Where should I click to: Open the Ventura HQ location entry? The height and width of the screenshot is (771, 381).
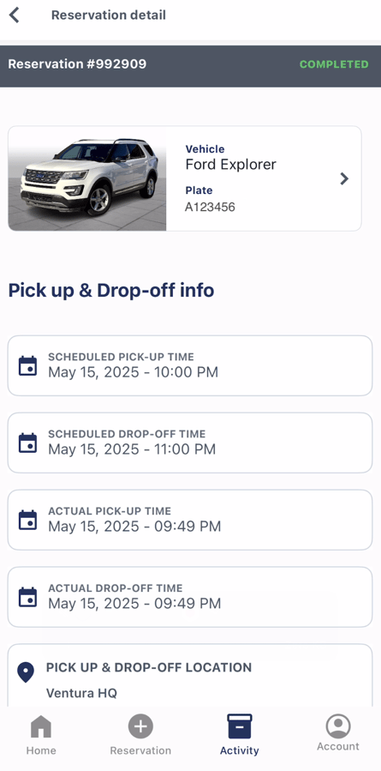[x=81, y=693]
